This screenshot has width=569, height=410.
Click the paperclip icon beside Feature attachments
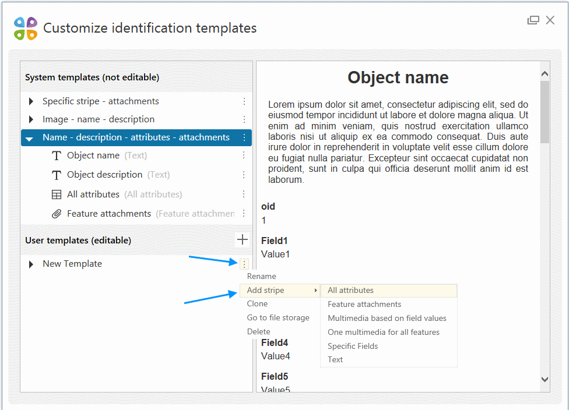click(57, 214)
